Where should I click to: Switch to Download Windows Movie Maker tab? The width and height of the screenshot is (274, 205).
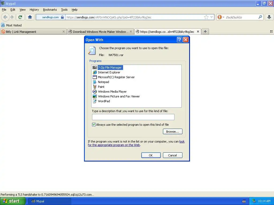point(101,31)
